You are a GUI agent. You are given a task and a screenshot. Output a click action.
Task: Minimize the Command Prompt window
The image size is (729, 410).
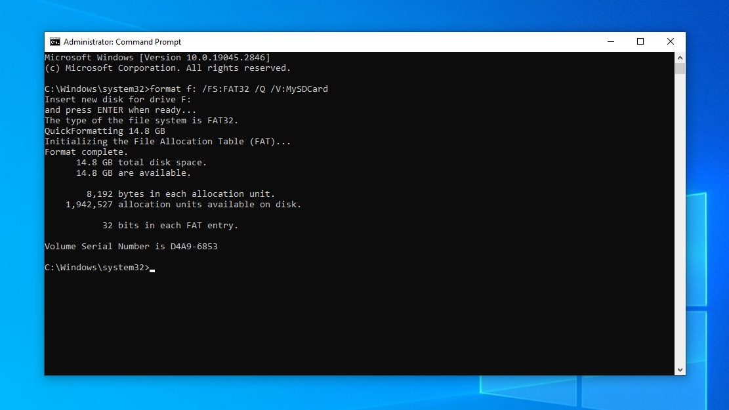(611, 42)
